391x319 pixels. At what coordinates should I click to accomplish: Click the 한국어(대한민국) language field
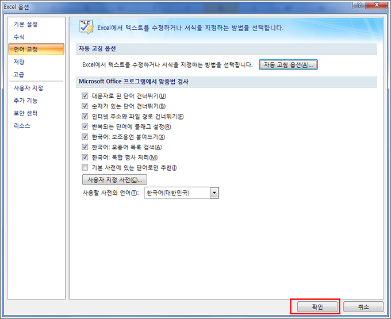tap(177, 193)
